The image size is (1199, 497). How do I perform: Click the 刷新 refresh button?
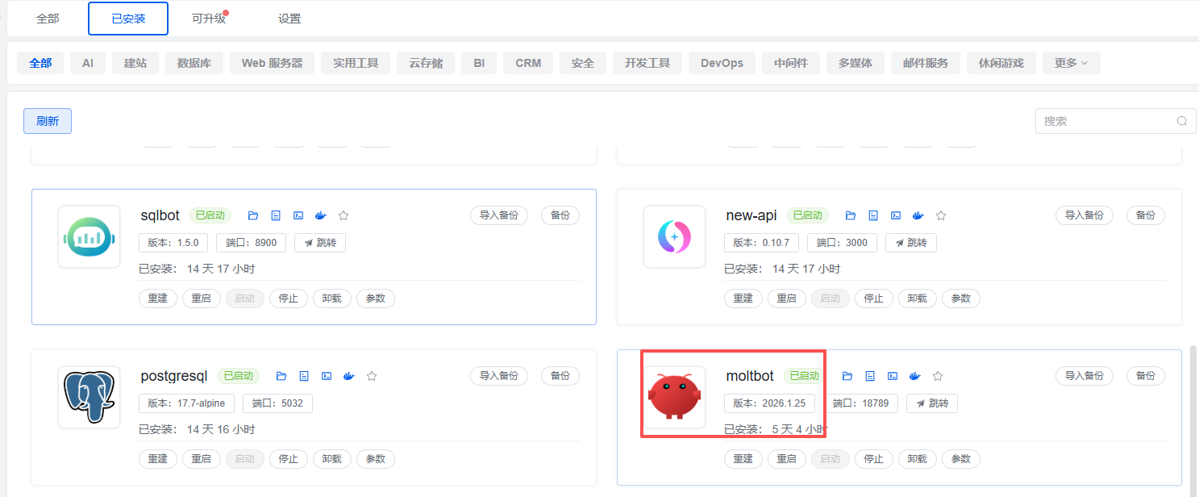(48, 121)
